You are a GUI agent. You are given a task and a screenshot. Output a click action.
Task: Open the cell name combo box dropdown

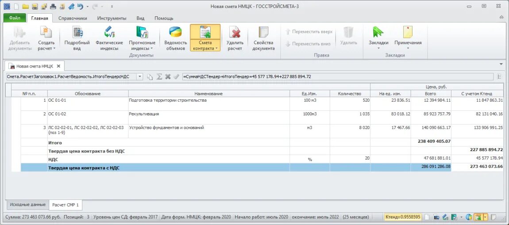click(x=140, y=76)
